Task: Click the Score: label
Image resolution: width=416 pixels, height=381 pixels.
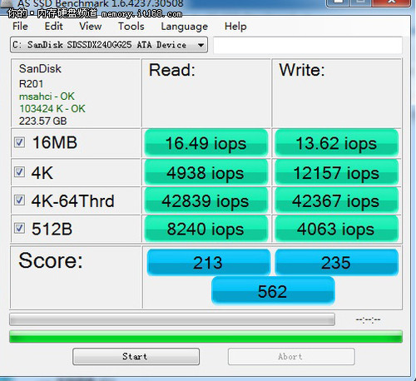Action: [x=51, y=260]
